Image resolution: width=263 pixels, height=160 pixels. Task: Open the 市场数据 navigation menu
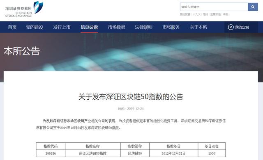pyautogui.click(x=117, y=27)
